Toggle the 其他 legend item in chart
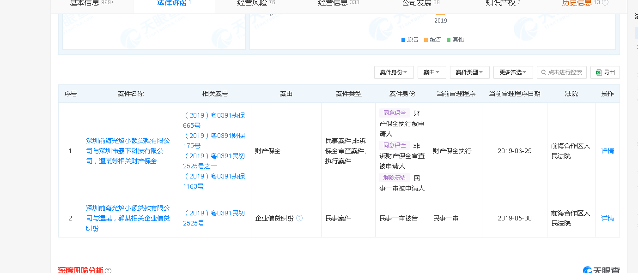The image size is (638, 273). [455, 40]
